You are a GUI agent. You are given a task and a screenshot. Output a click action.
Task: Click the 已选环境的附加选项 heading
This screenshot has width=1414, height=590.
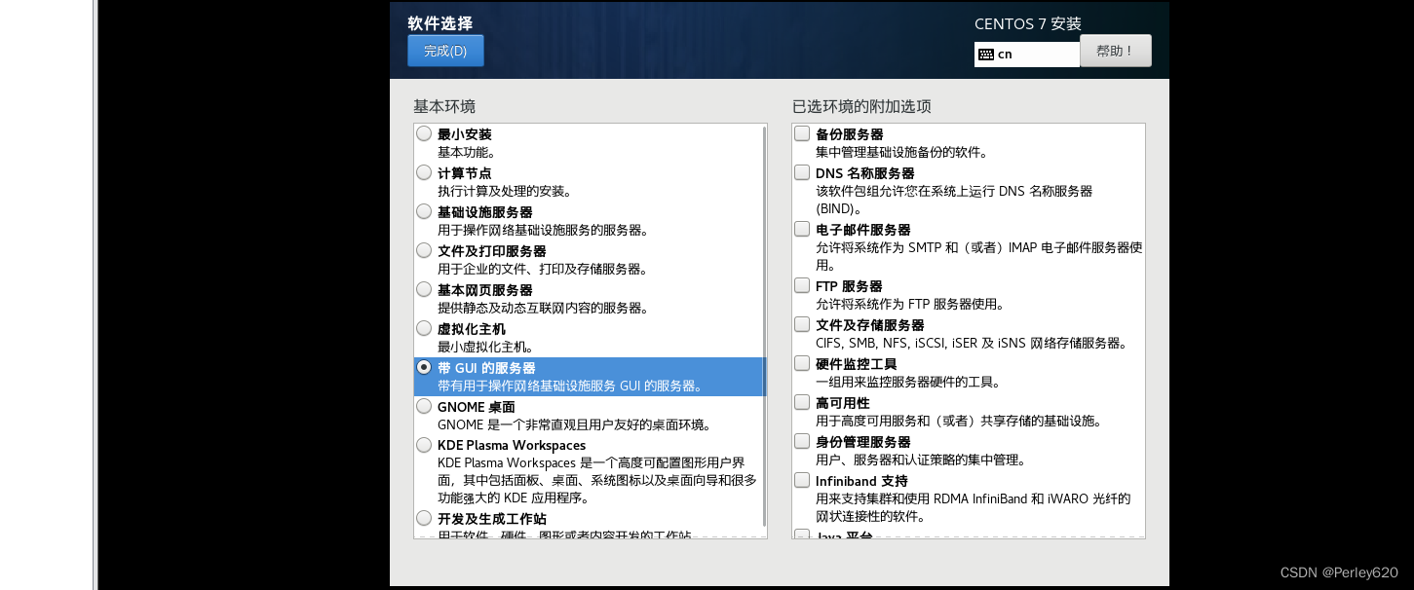coord(862,106)
